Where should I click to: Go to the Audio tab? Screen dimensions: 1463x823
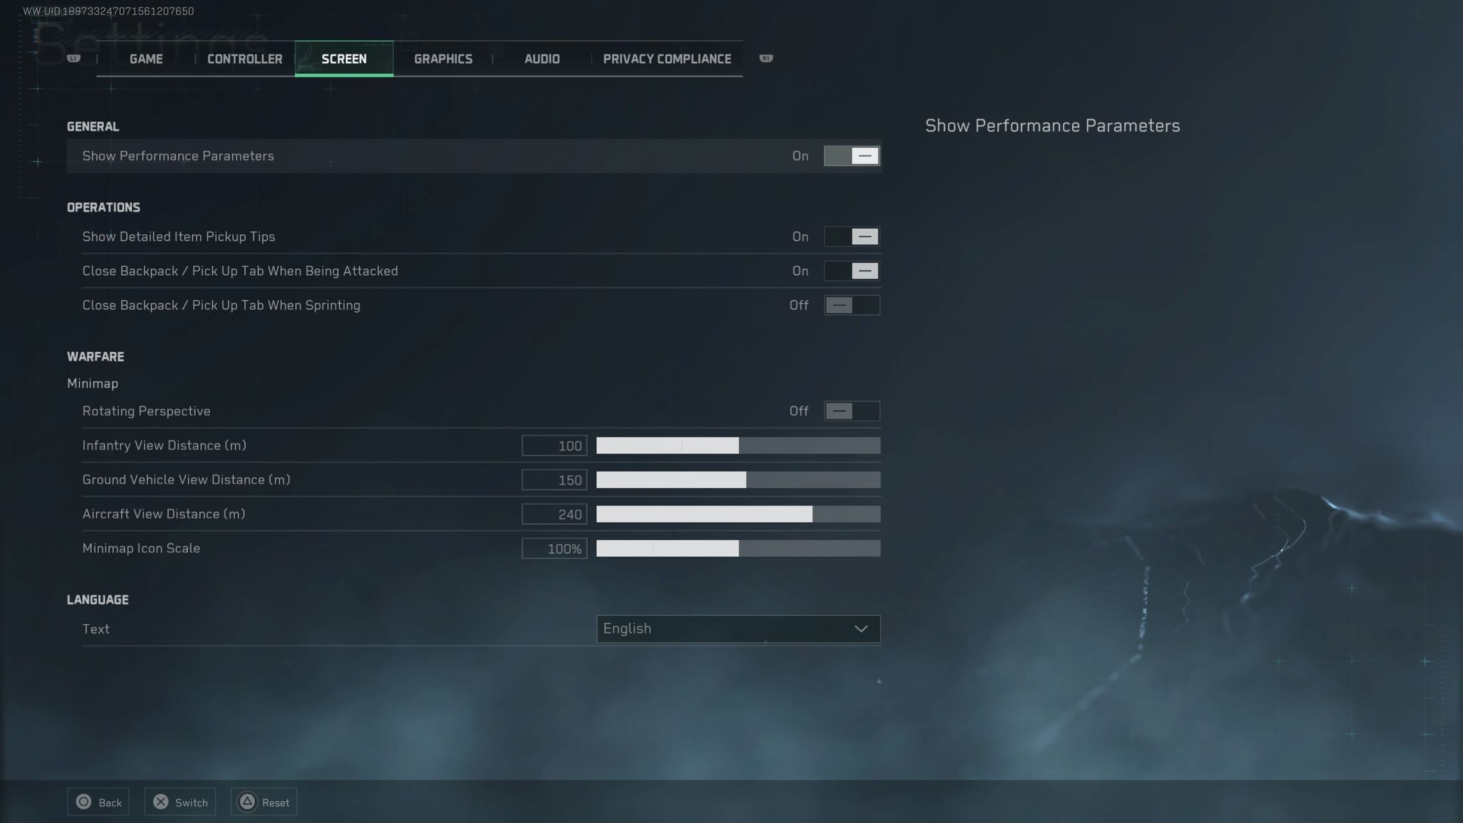(542, 59)
